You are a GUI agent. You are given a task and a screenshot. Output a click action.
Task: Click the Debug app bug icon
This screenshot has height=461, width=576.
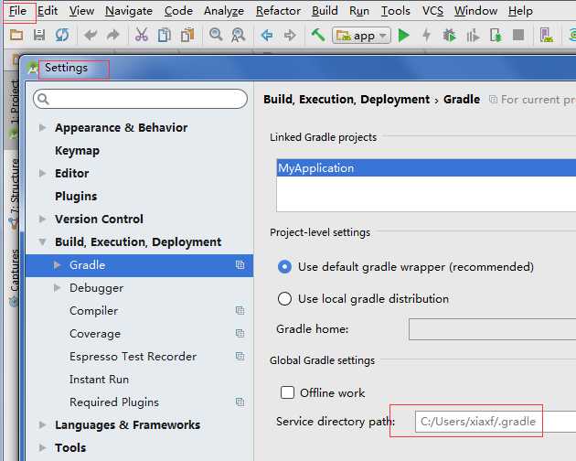449,36
